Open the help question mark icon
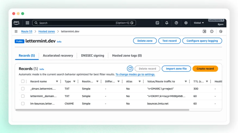The image size is (238, 133). [x=176, y=23]
